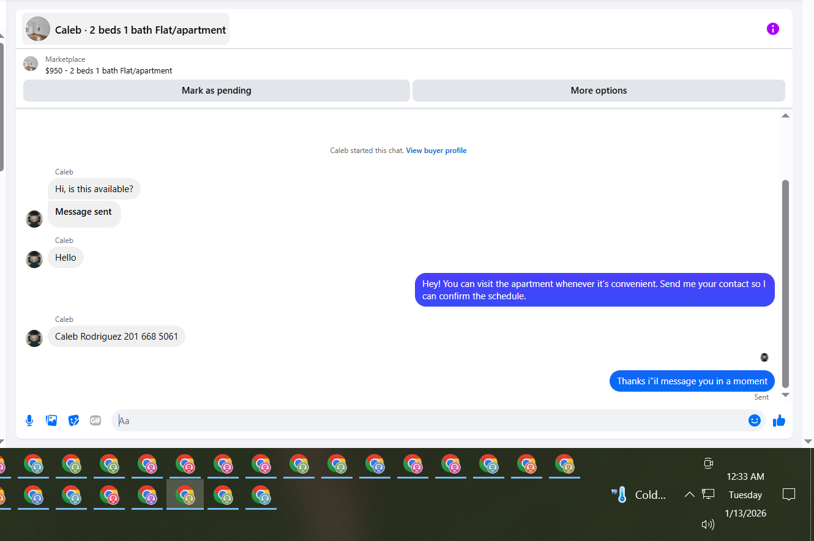Image resolution: width=814 pixels, height=541 pixels.
Task: Click Mark as pending button
Action: point(217,91)
